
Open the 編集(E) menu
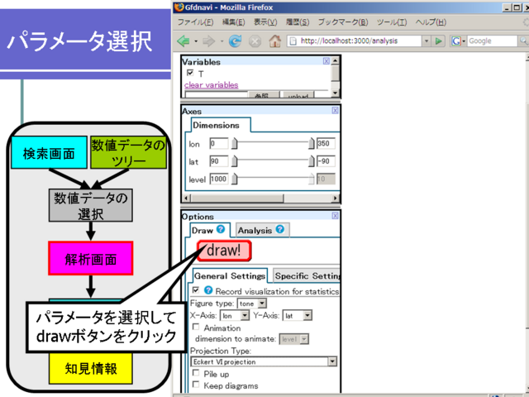coord(233,22)
